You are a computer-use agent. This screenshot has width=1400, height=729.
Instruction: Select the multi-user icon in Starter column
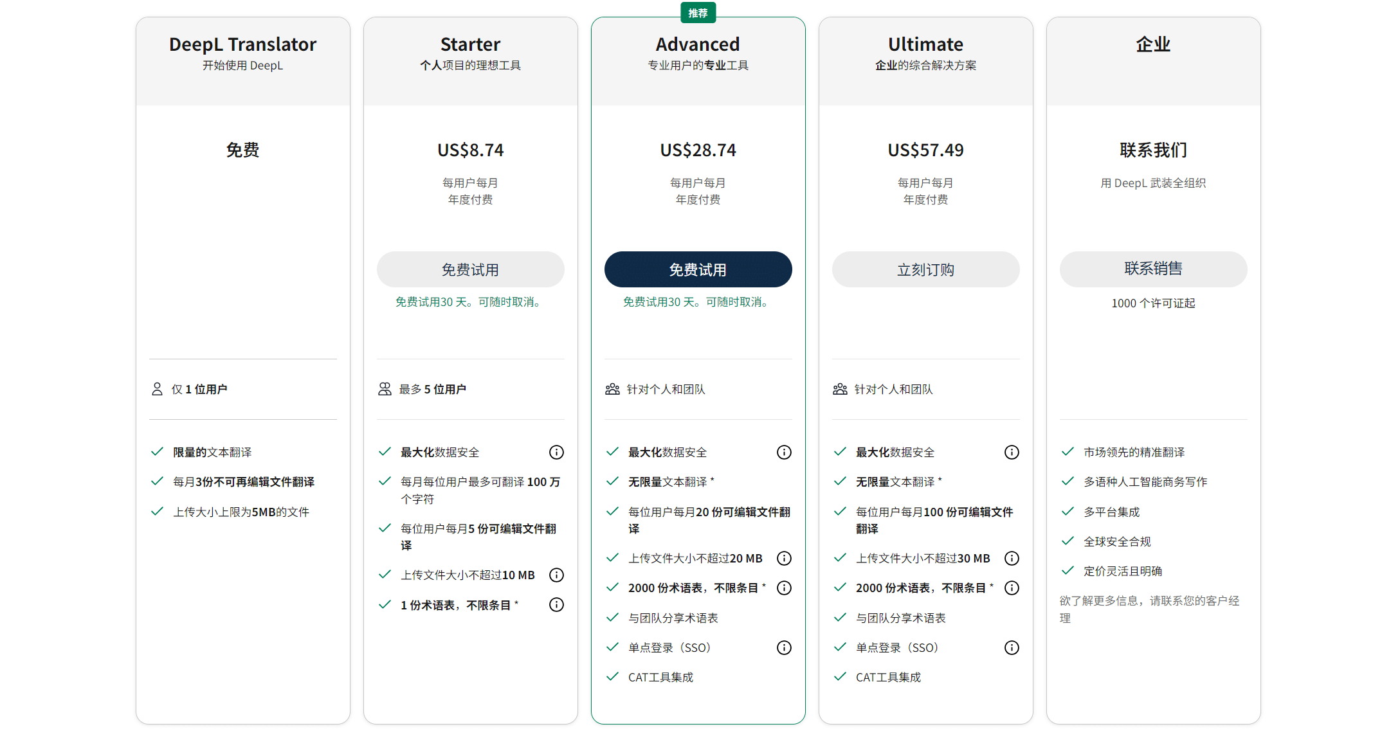pyautogui.click(x=385, y=388)
